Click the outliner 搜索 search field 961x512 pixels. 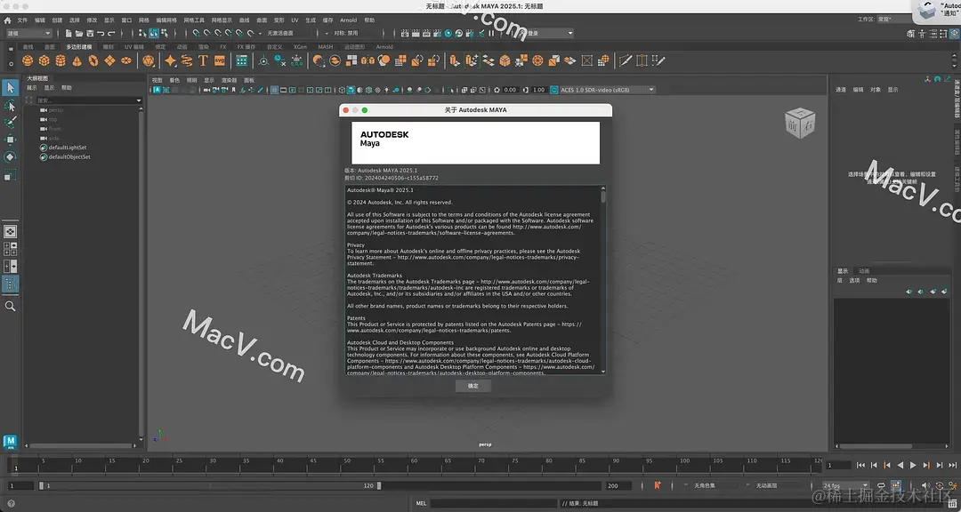click(85, 100)
